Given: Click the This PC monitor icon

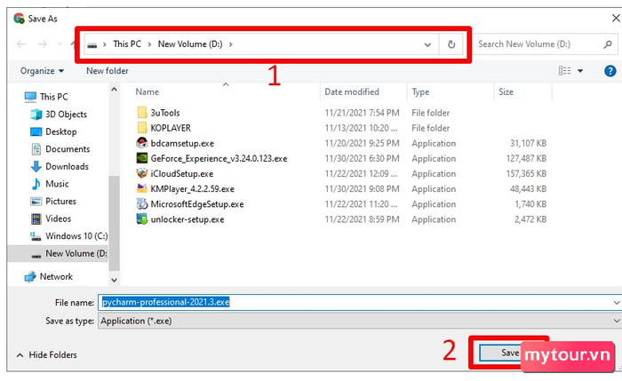Looking at the screenshot, I should click(x=30, y=97).
